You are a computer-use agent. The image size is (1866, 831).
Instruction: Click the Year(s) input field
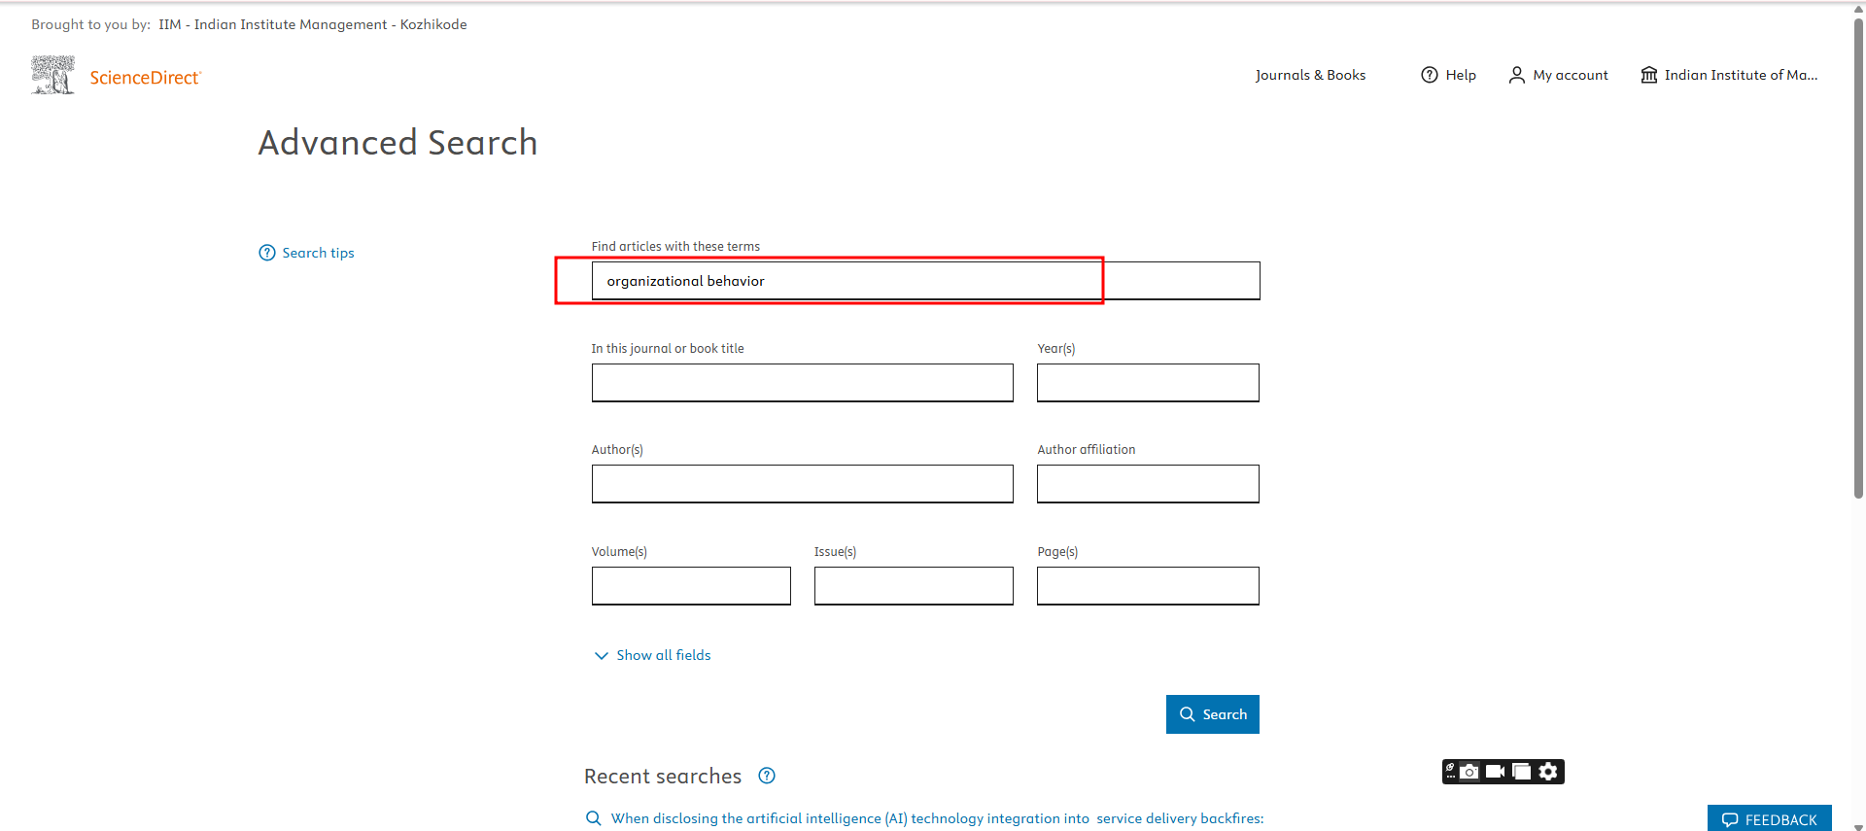click(1147, 383)
